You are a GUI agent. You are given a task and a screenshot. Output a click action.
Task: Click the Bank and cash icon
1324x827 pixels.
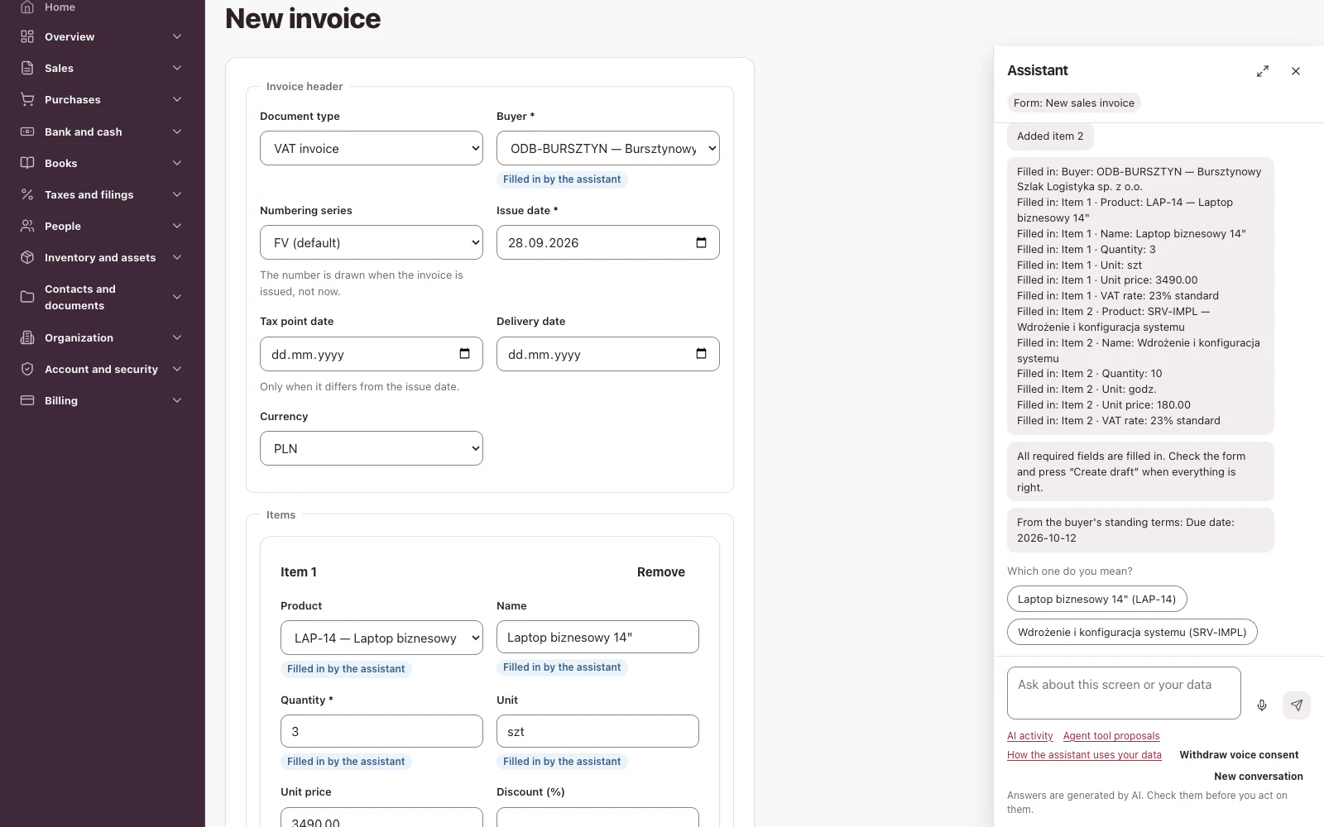(x=27, y=131)
